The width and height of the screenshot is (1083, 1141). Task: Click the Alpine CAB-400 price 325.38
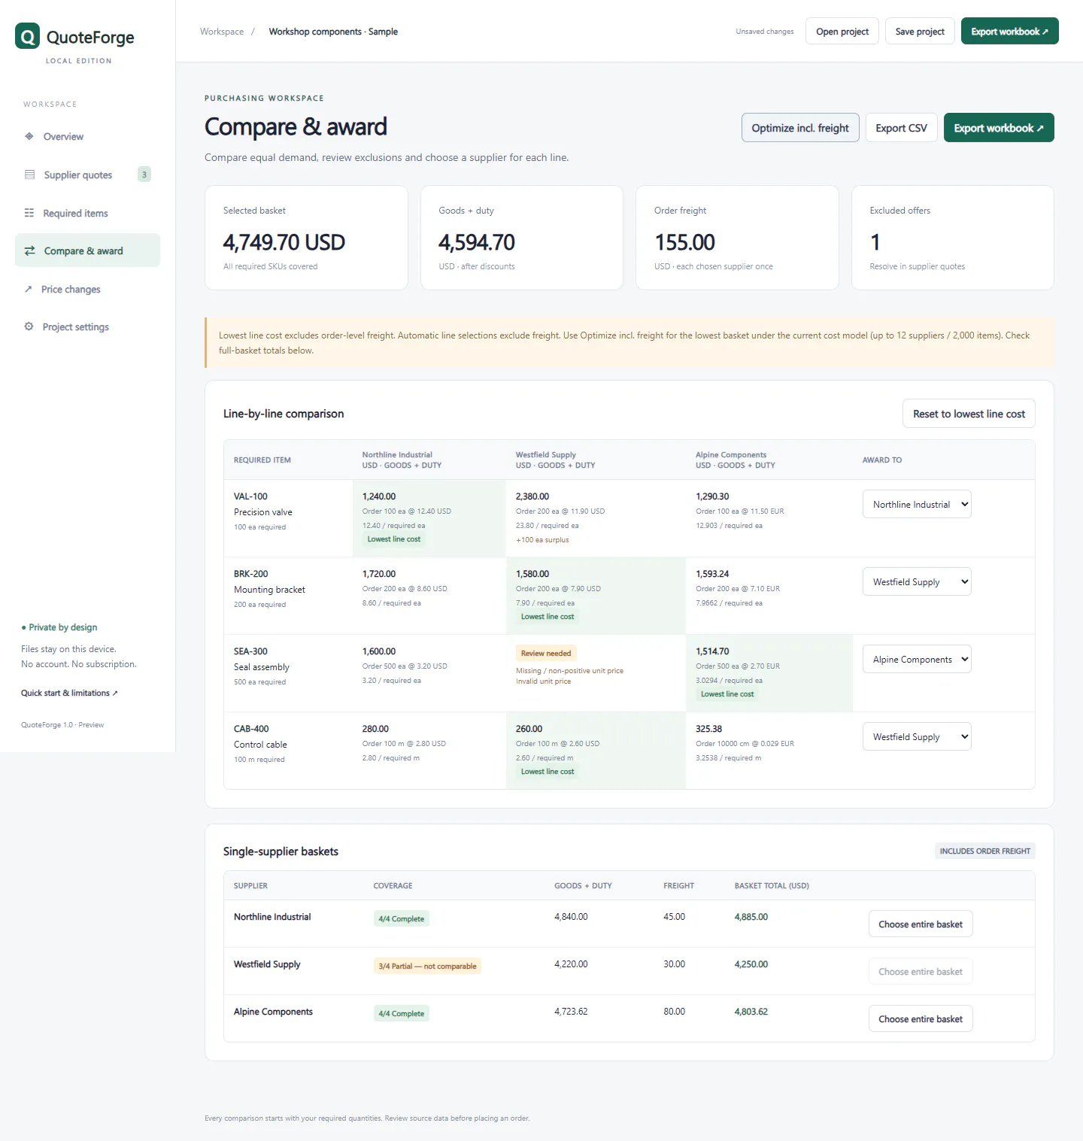709,729
